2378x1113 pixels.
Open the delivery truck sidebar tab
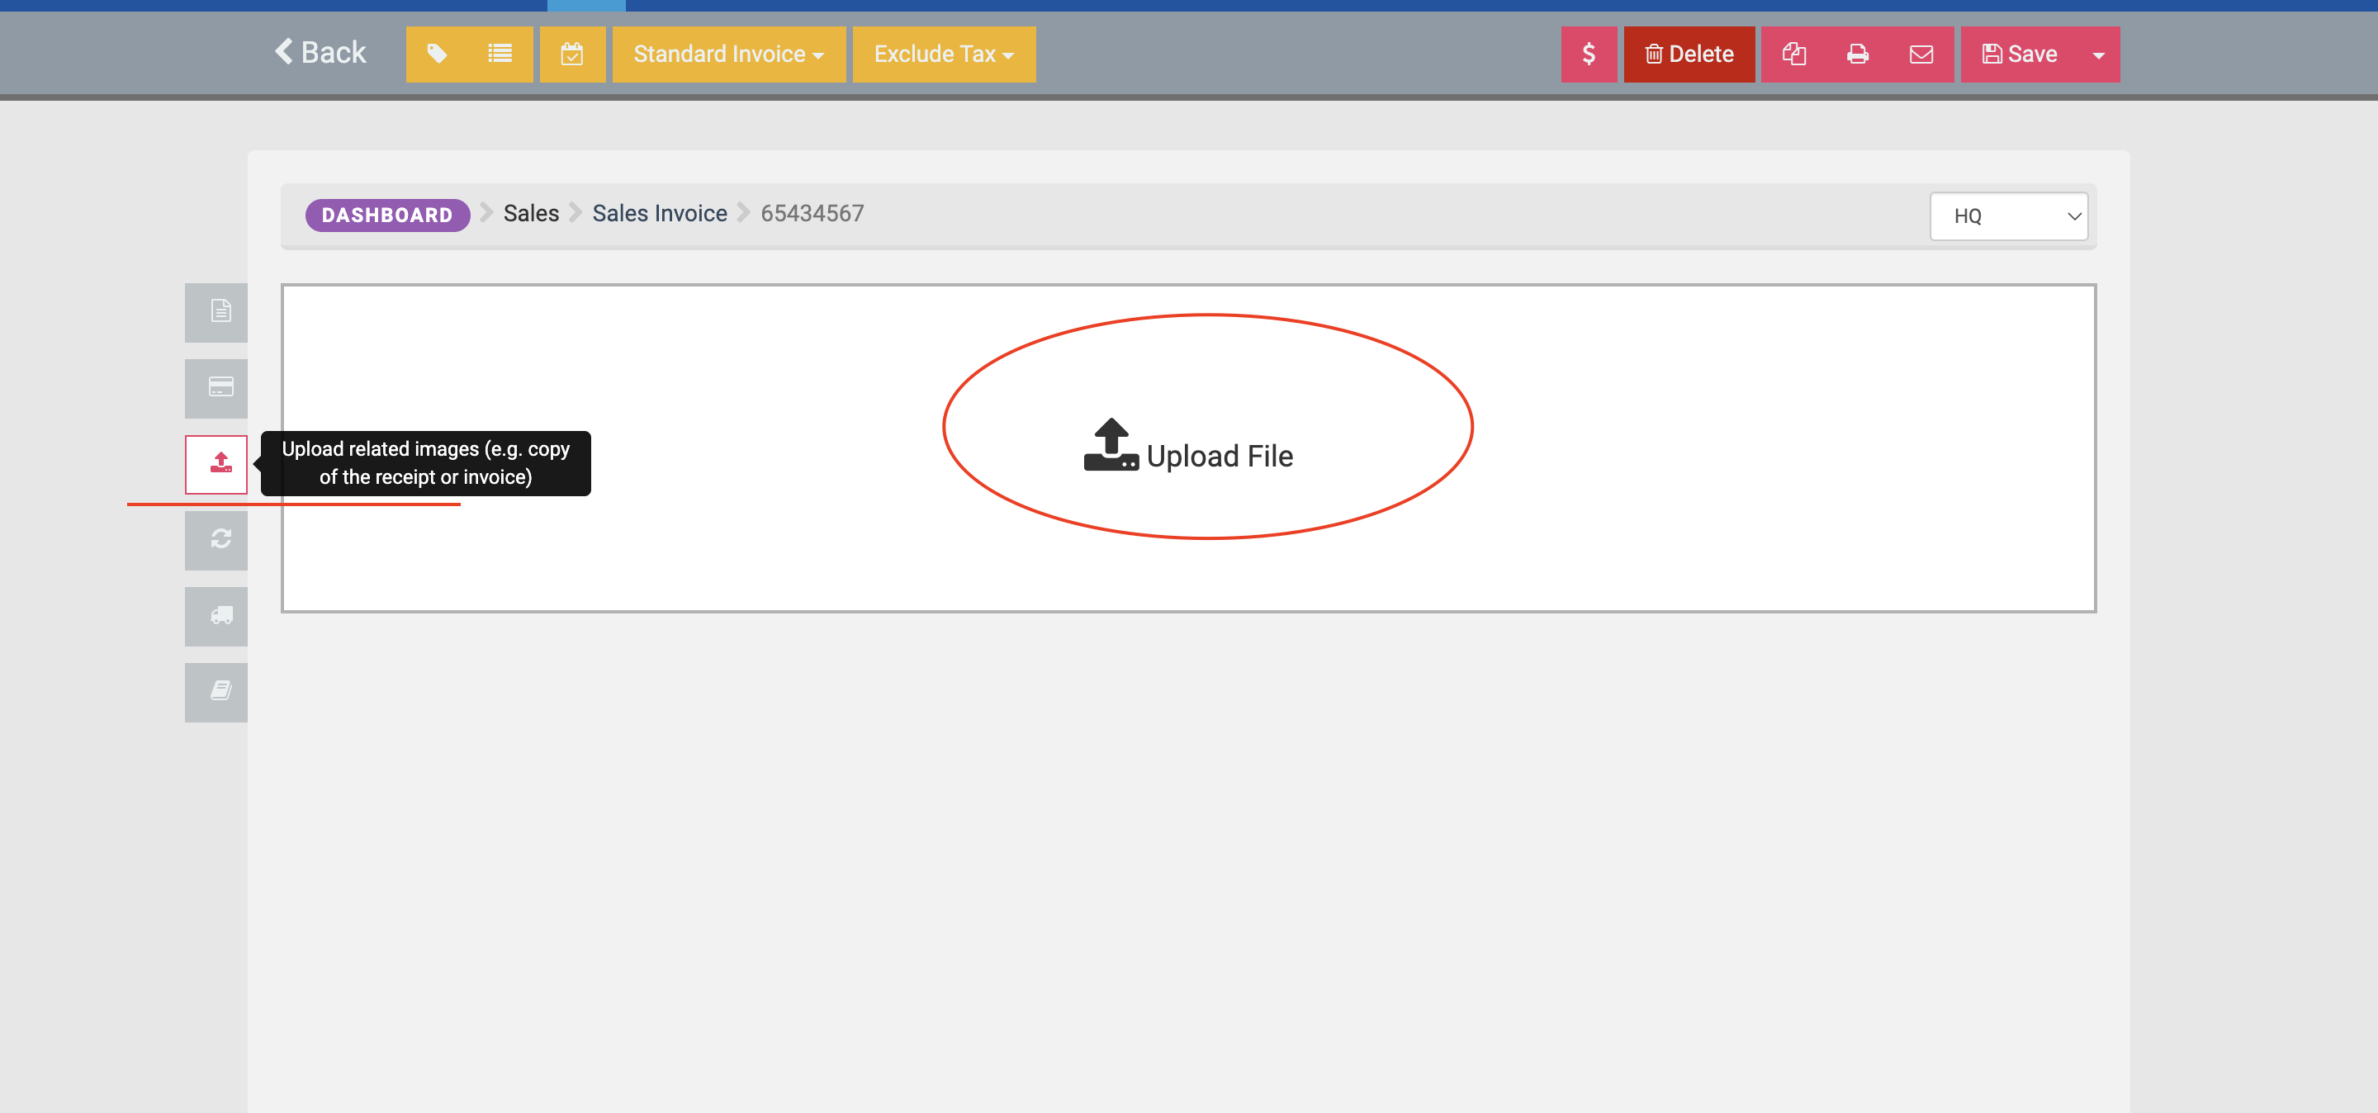tap(217, 616)
